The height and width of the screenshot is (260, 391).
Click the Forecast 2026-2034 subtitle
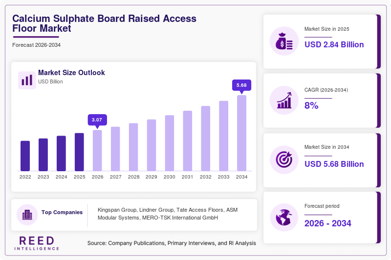click(36, 45)
